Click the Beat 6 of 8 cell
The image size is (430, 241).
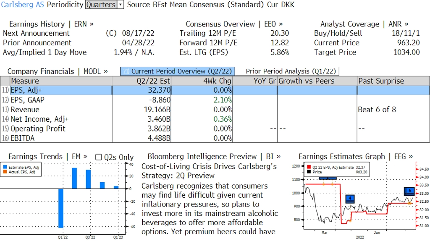click(377, 110)
